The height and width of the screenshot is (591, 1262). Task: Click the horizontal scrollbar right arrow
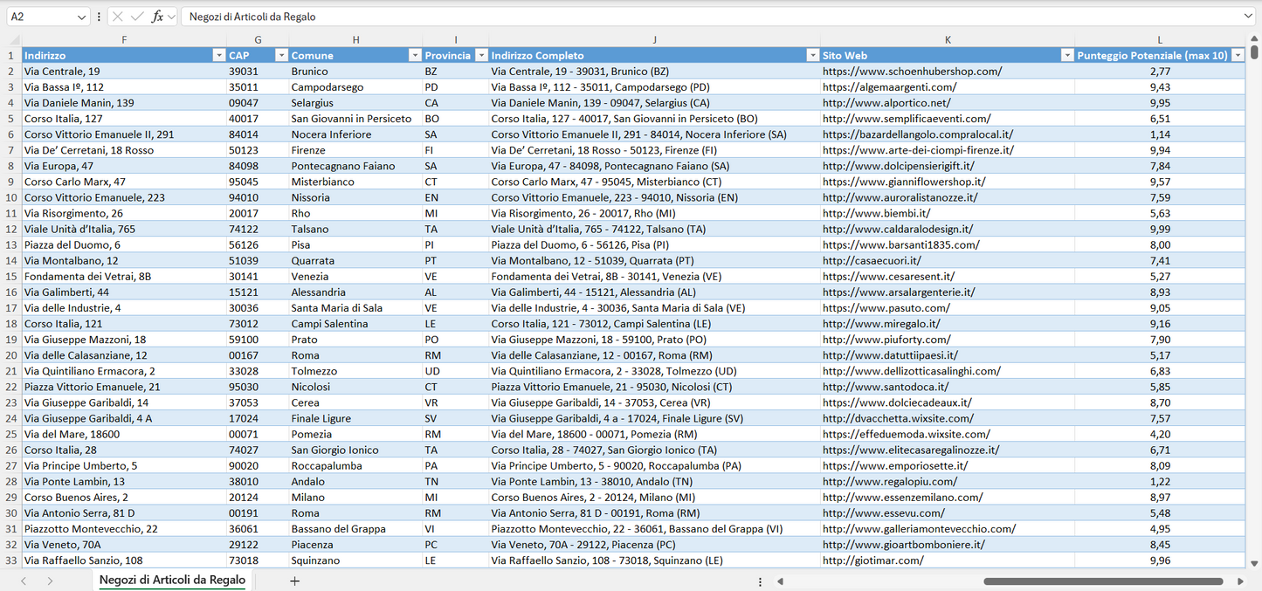1240,581
